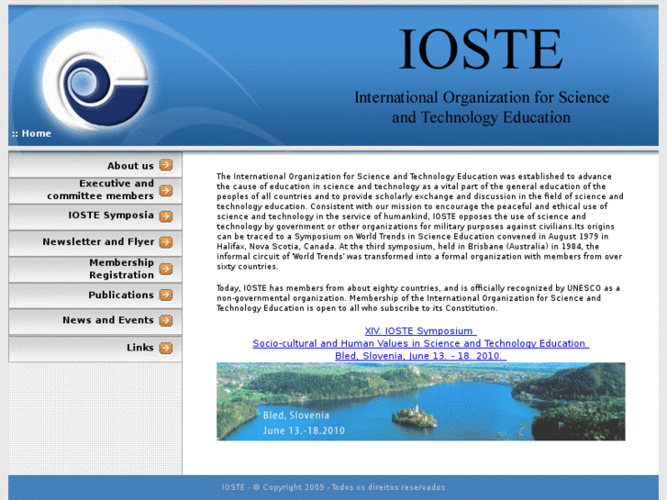Click the orange arrow beside News and Events
Viewport: 667px width, 500px height.
coord(165,320)
